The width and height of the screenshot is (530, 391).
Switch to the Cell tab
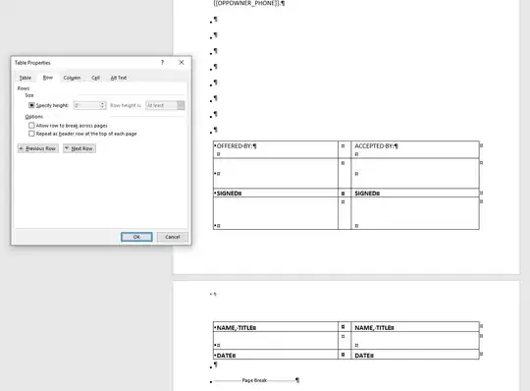[x=95, y=78]
